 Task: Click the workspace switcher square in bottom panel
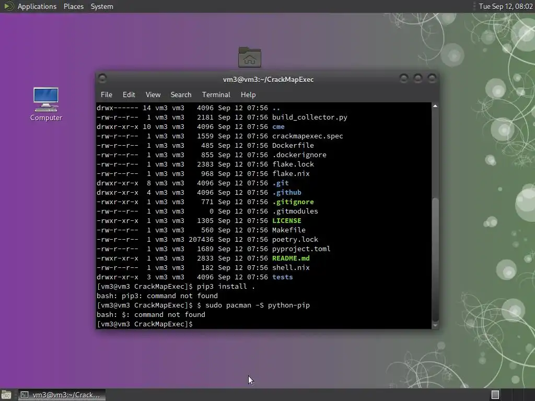(495, 395)
